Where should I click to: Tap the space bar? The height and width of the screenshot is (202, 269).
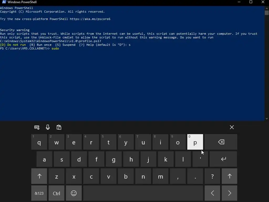coord(143,193)
